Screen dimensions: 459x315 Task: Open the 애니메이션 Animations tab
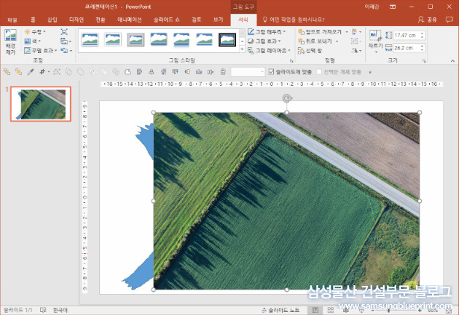pyautogui.click(x=130, y=20)
